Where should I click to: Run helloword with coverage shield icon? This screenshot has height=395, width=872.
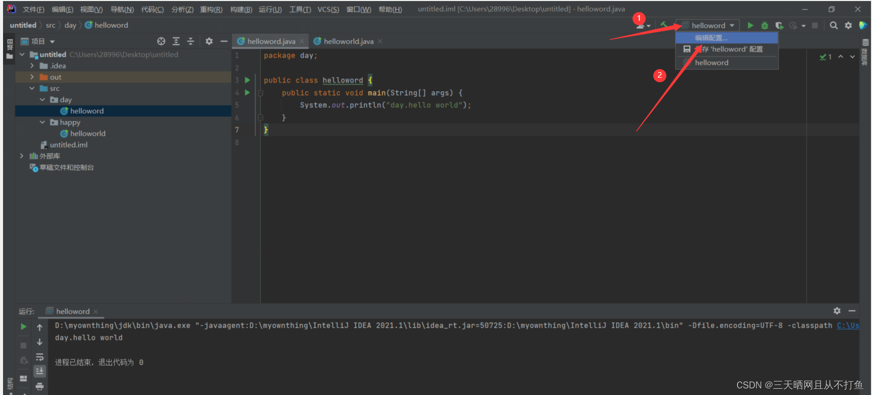click(x=779, y=25)
